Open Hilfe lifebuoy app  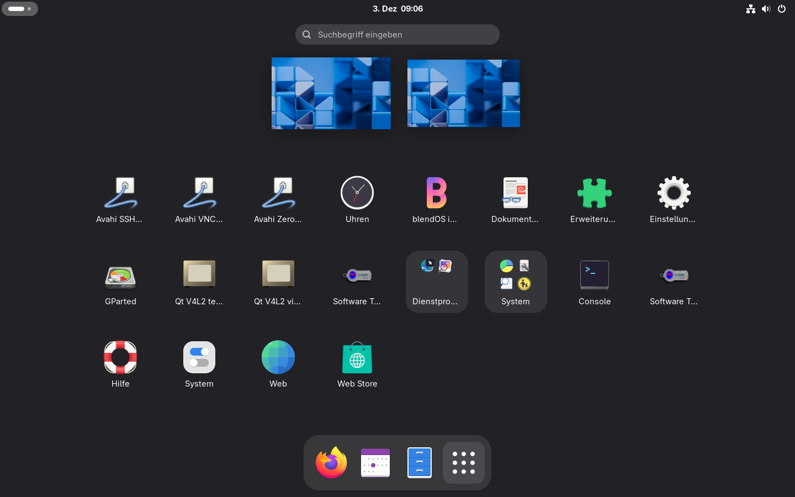(120, 364)
